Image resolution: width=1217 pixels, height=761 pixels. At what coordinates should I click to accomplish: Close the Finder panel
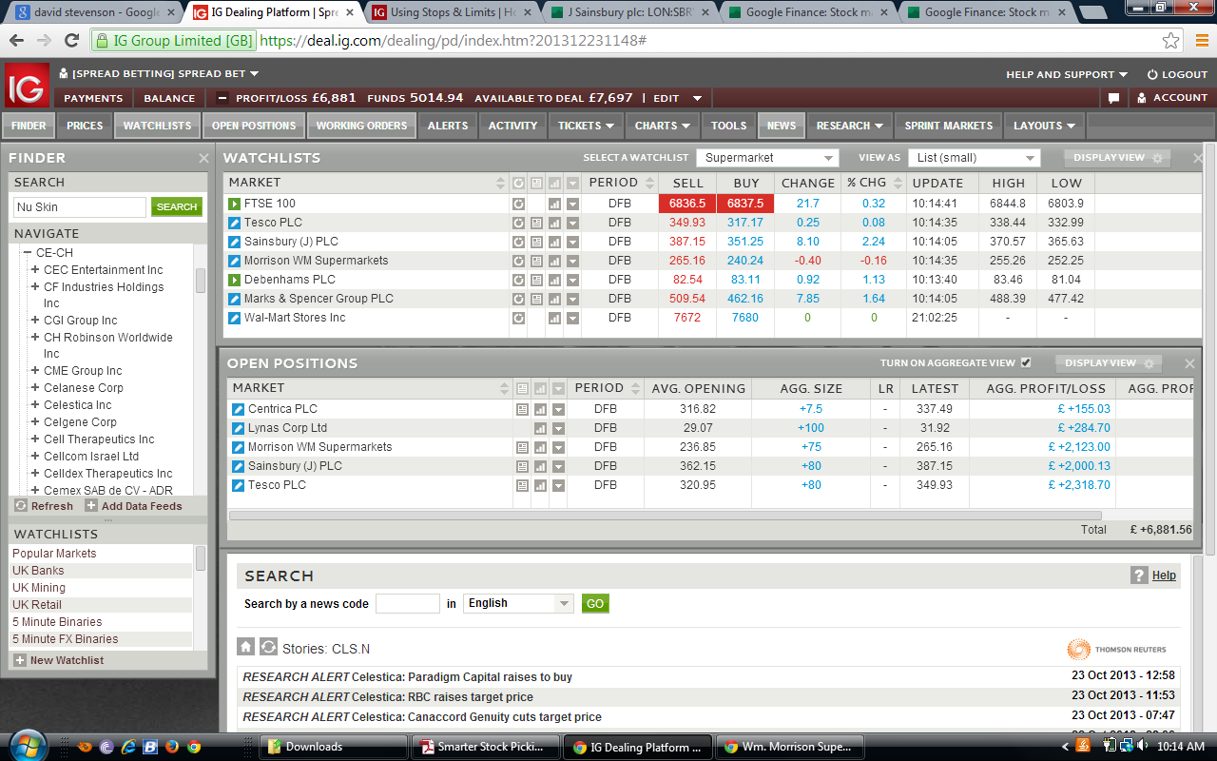click(203, 158)
